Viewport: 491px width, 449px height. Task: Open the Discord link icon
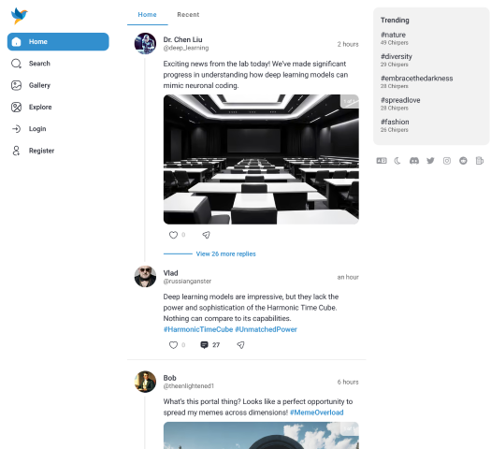pos(414,161)
